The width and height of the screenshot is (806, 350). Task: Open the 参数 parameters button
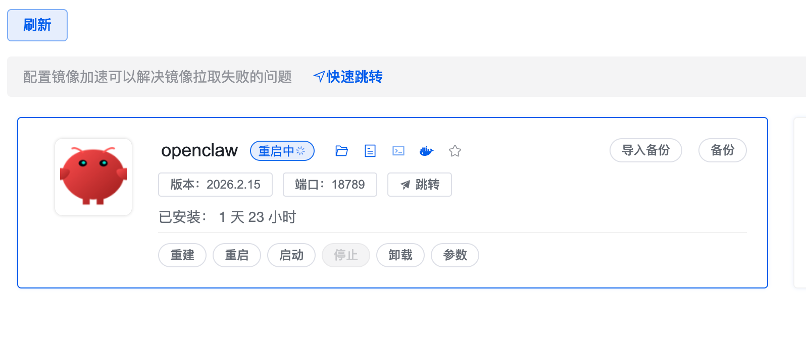click(x=455, y=255)
